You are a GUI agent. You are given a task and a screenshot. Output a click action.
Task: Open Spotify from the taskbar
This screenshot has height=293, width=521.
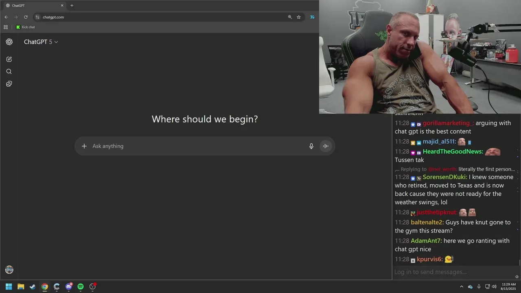click(81, 286)
